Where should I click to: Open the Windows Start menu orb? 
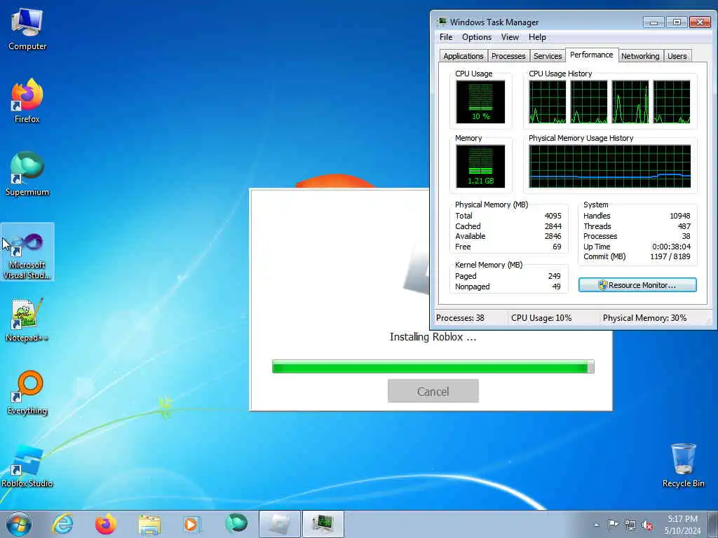[x=19, y=524]
